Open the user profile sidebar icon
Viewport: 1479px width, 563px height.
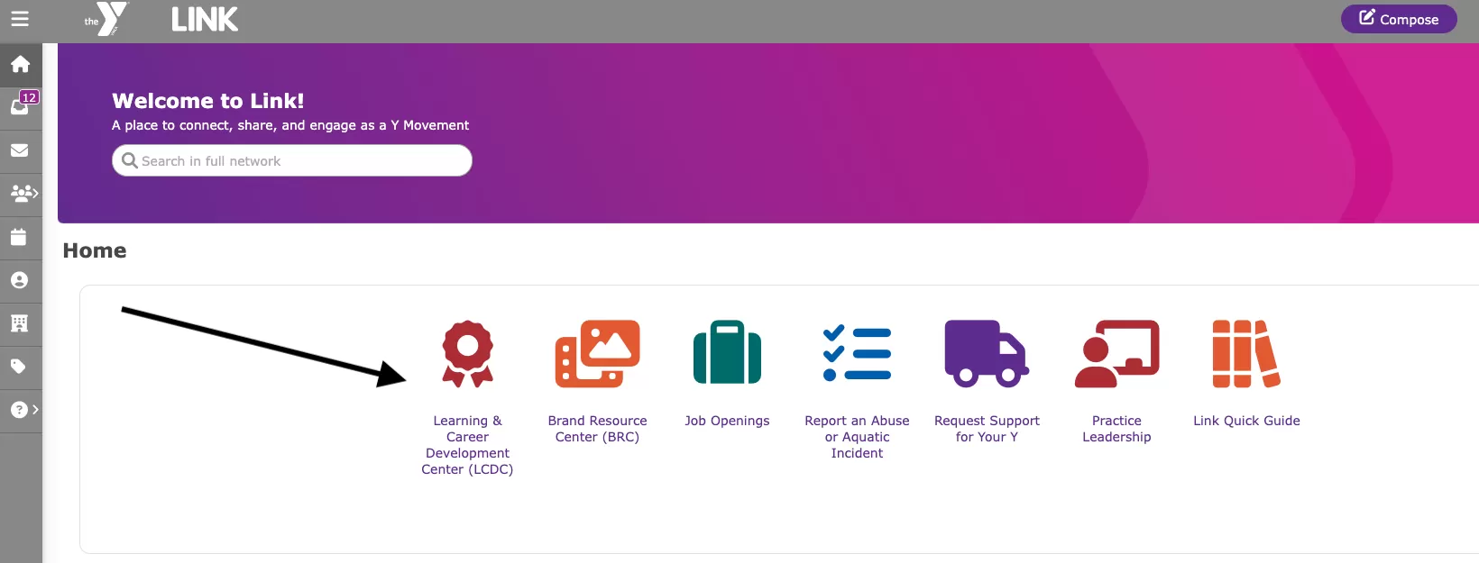pyautogui.click(x=19, y=280)
